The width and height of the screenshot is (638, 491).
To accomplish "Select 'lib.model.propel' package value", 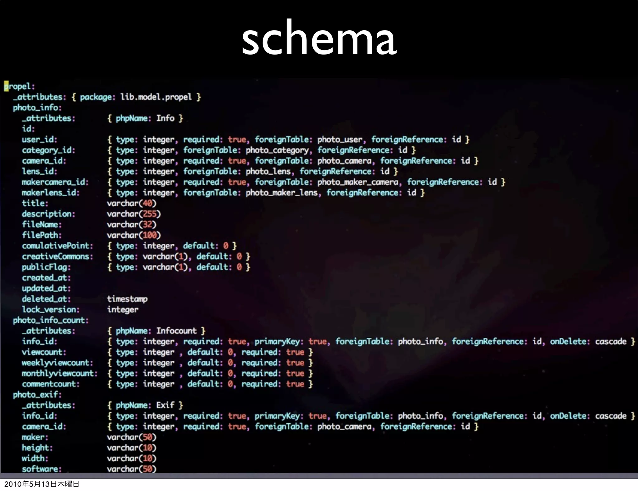I will coord(156,97).
